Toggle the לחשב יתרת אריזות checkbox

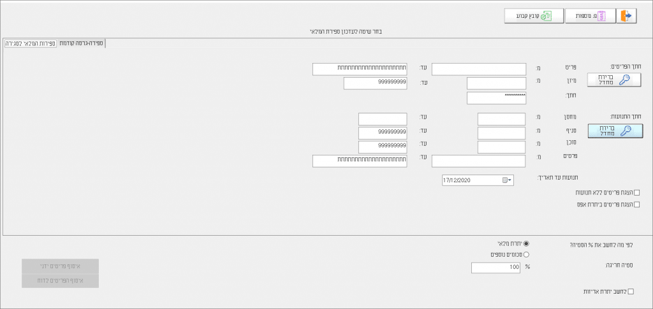[631, 291]
